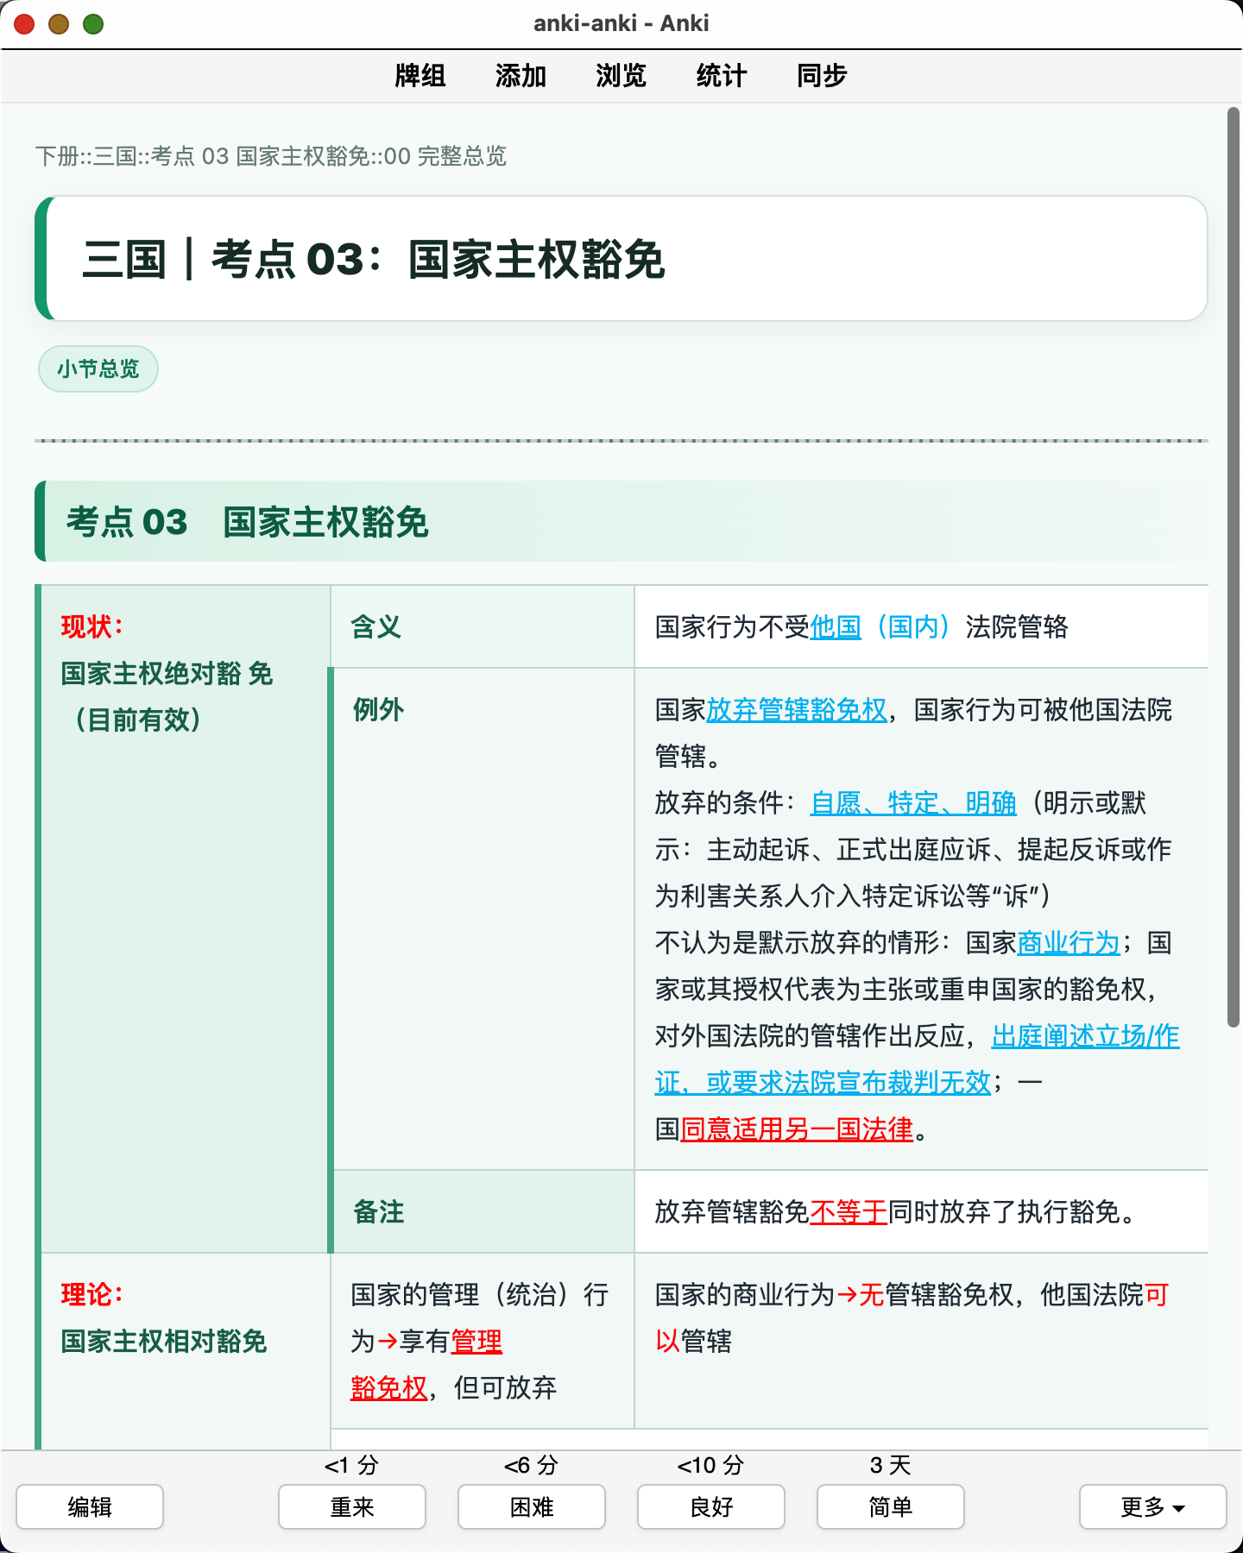Click the deck path breadcrumb text
Image resolution: width=1243 pixels, height=1553 pixels.
(271, 156)
